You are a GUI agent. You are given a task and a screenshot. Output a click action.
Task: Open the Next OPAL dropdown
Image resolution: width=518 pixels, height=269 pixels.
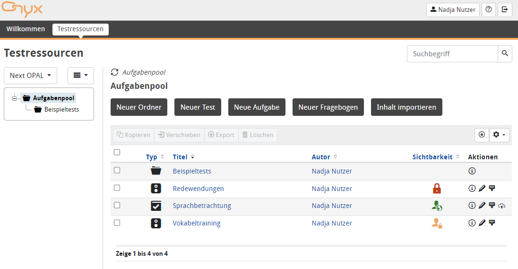[30, 76]
